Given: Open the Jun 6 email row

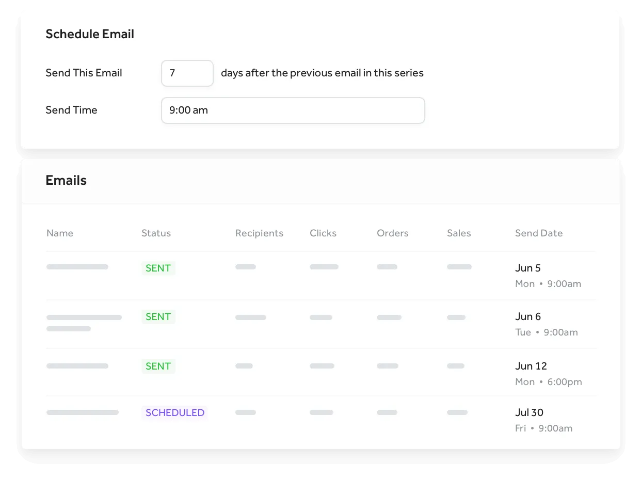Looking at the screenshot, I should point(320,324).
